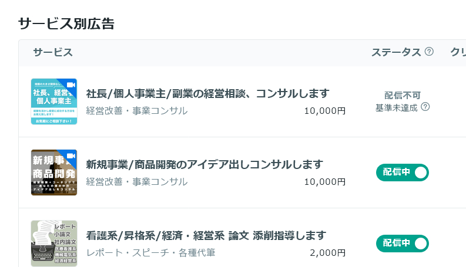Viewport: 466px width, 267px height.
Task: Toggle 配信中 switch for 新規事業/商品開発 service
Action: pyautogui.click(x=403, y=173)
